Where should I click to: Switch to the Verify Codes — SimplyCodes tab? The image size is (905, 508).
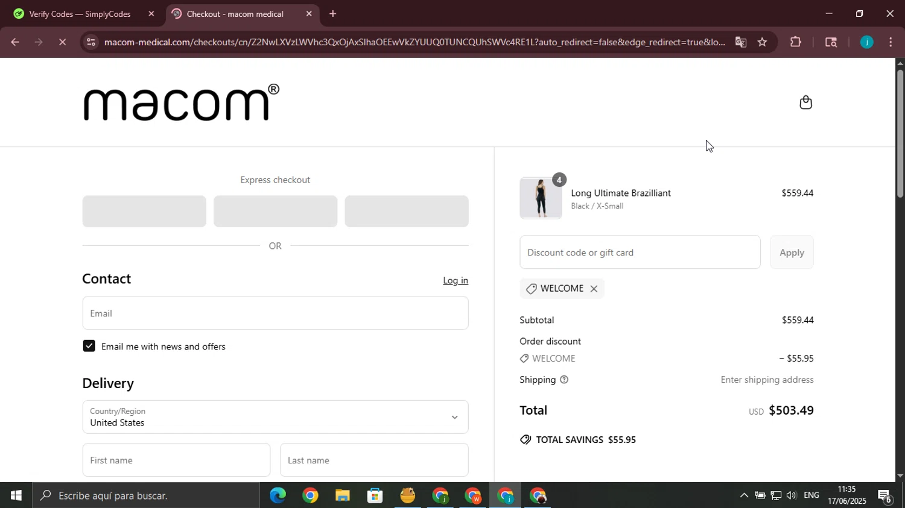point(80,14)
